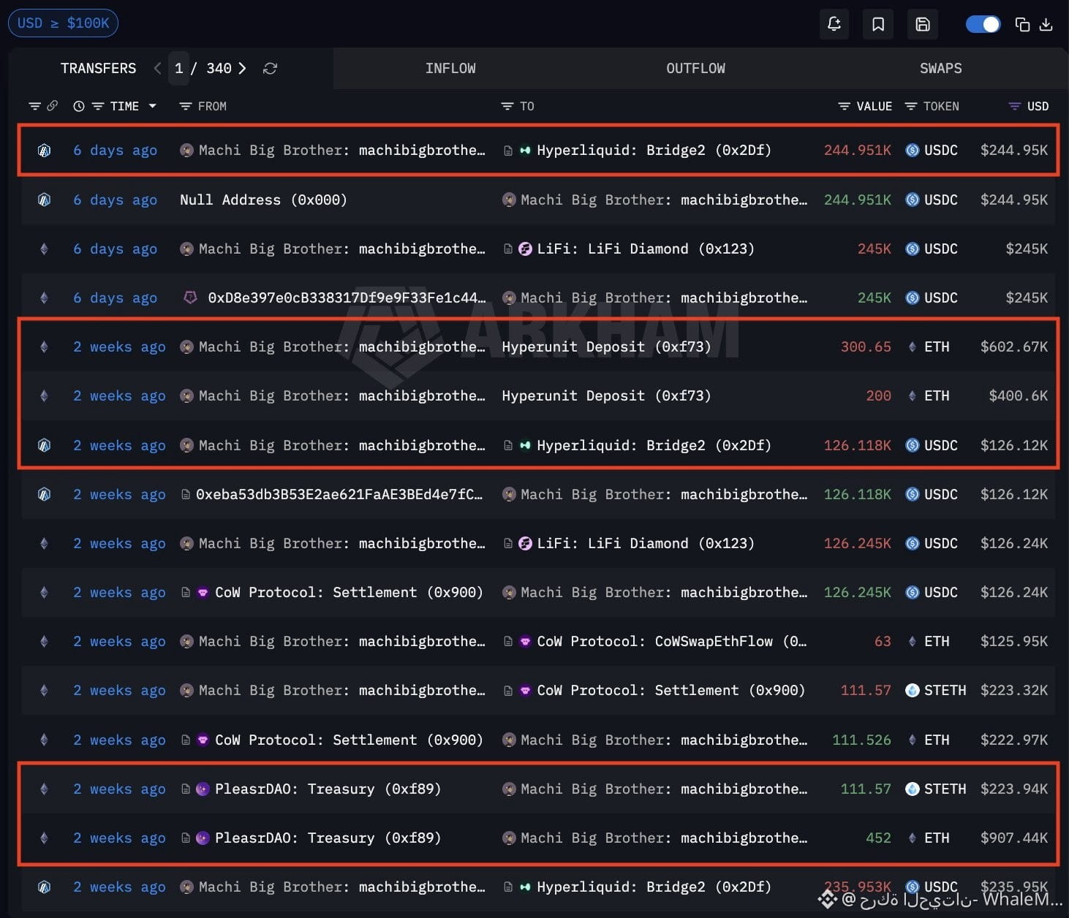Open the TOKEN column filter
Viewport: 1069px width, 918px height.
pyautogui.click(x=911, y=106)
